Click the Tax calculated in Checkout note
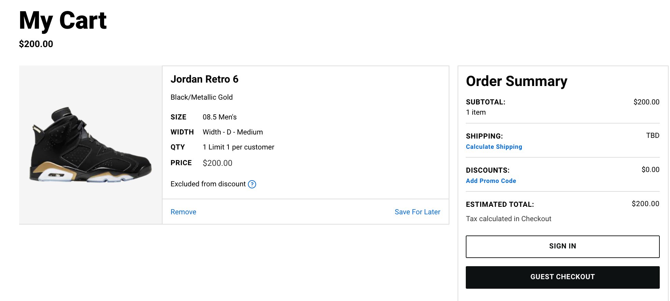The height and width of the screenshot is (301, 670). [508, 219]
